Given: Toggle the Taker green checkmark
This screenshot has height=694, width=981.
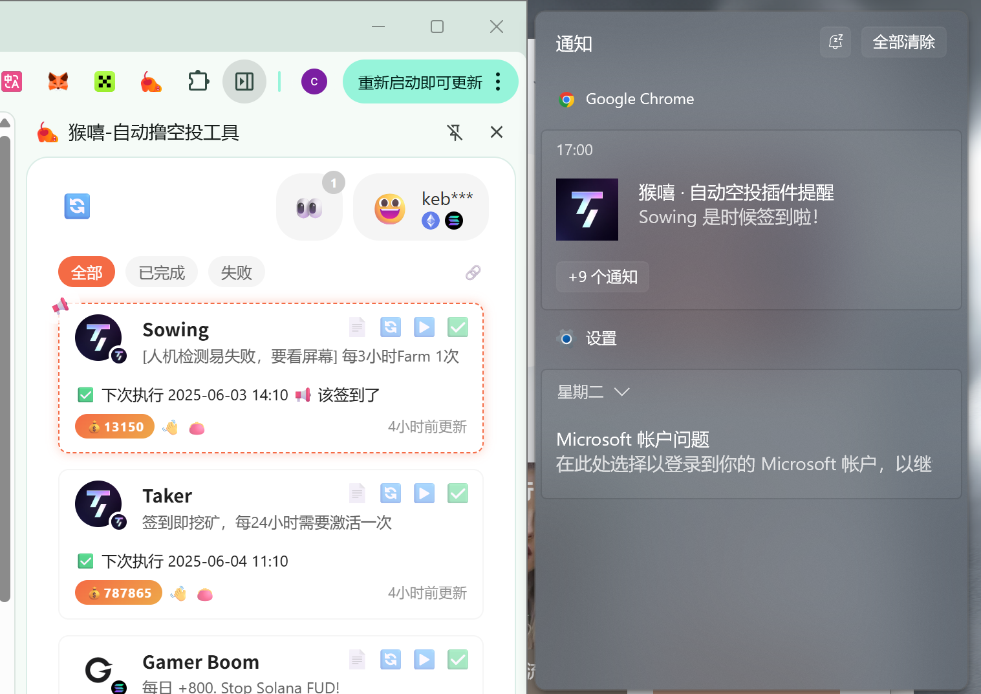Looking at the screenshot, I should pyautogui.click(x=458, y=493).
